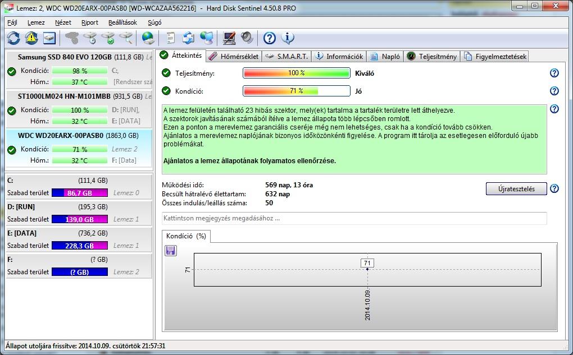This screenshot has height=355, width=573.
Task: Select WDC WD20EARX-00PASB0 disk
Action: [79, 147]
